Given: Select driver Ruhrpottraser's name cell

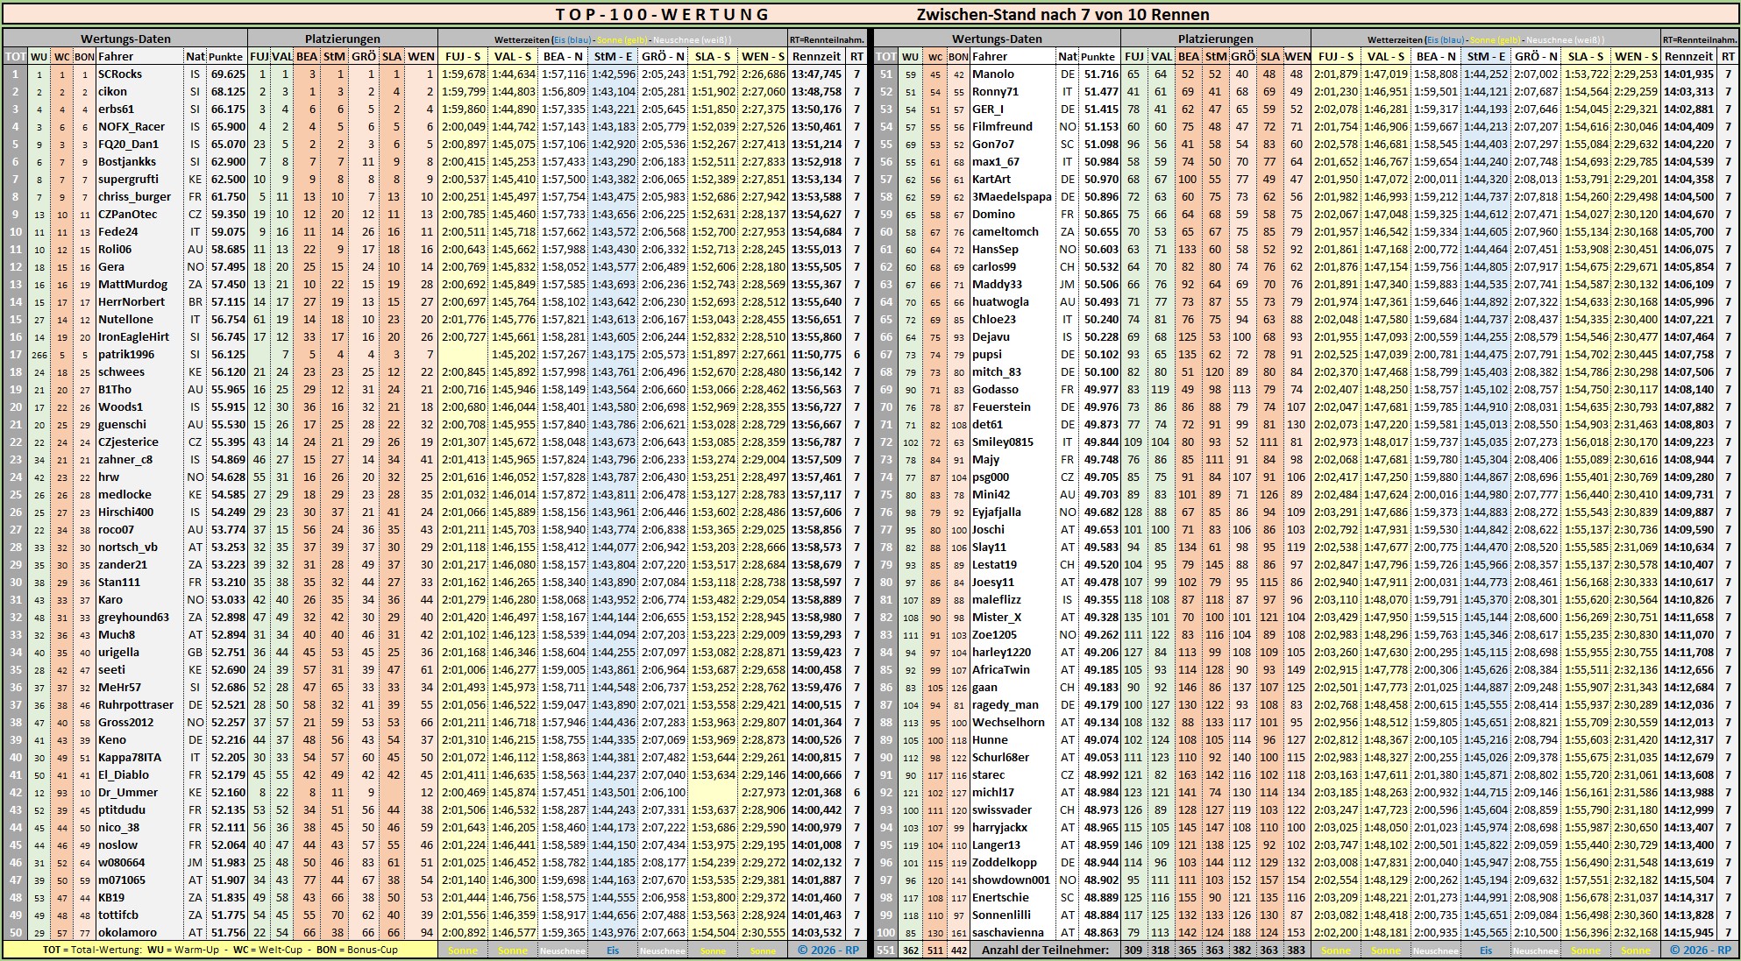Looking at the screenshot, I should [x=136, y=705].
